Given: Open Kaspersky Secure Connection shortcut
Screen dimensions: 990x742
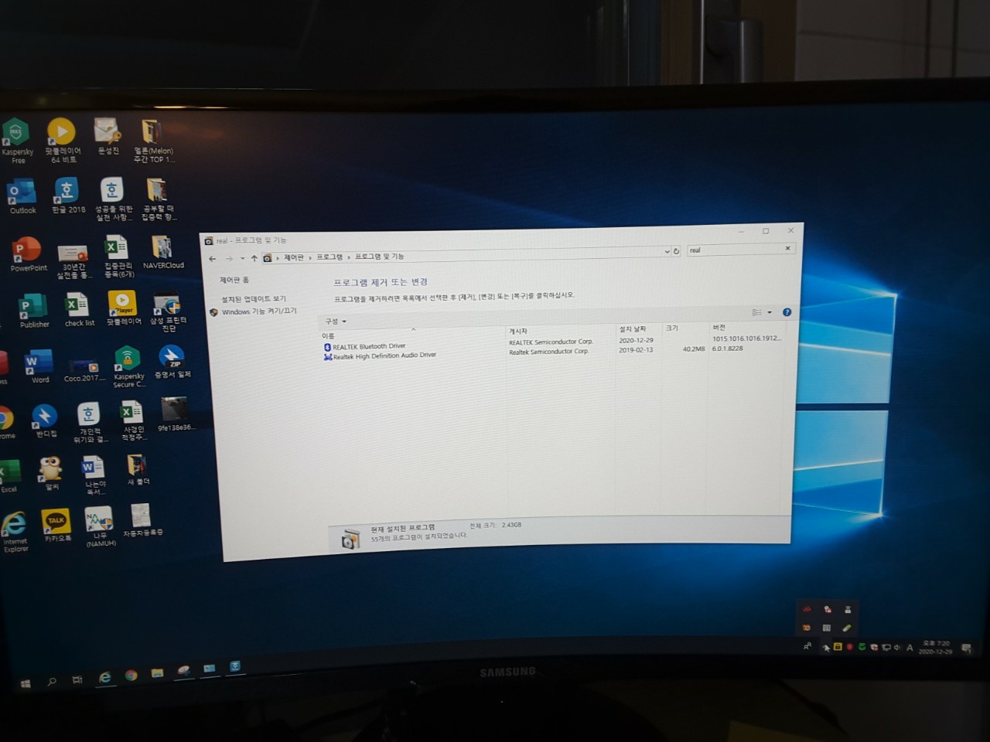Looking at the screenshot, I should [128, 367].
